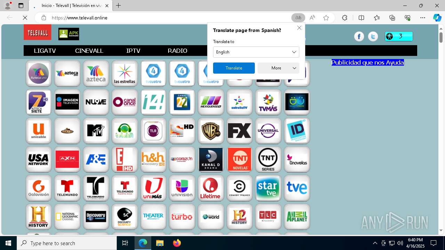Viewport: 445px width, 250px height.
Task: Select the Universal Channel icon
Action: [x=268, y=131]
